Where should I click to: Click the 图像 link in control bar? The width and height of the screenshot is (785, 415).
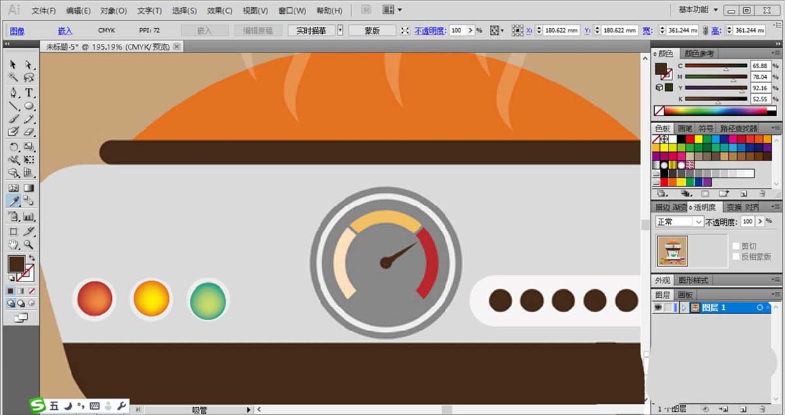pyautogui.click(x=16, y=31)
